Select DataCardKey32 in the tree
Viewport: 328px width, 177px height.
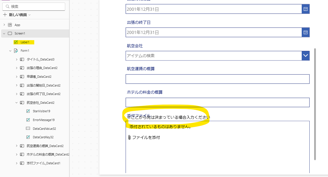point(43,137)
